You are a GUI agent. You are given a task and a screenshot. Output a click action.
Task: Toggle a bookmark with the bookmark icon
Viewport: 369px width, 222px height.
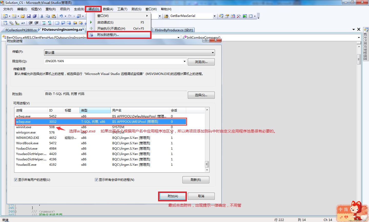point(57,23)
